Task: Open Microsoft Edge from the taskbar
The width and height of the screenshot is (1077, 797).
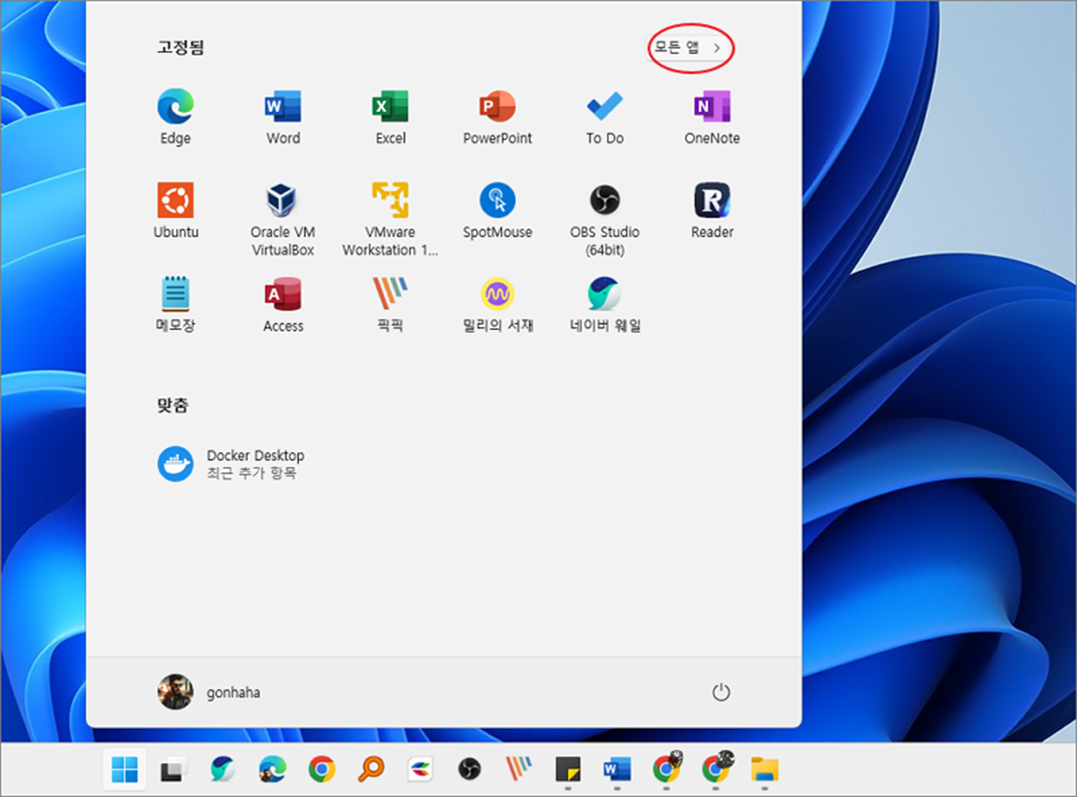Action: coord(272,769)
